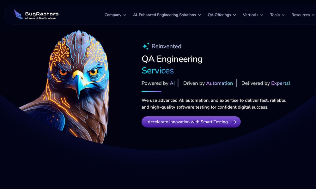Expand the chevron beside Tools
This screenshot has height=189, width=316.
click(x=283, y=15)
